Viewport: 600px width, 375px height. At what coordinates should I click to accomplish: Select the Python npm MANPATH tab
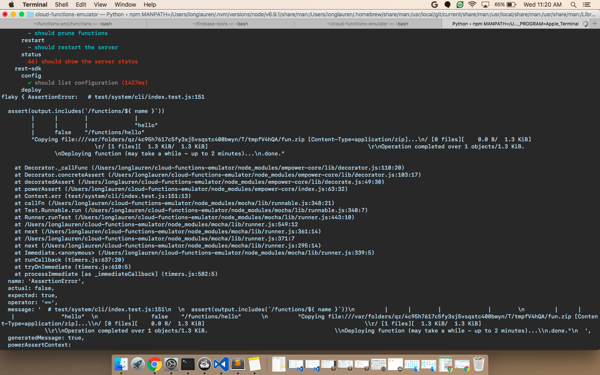click(x=515, y=24)
